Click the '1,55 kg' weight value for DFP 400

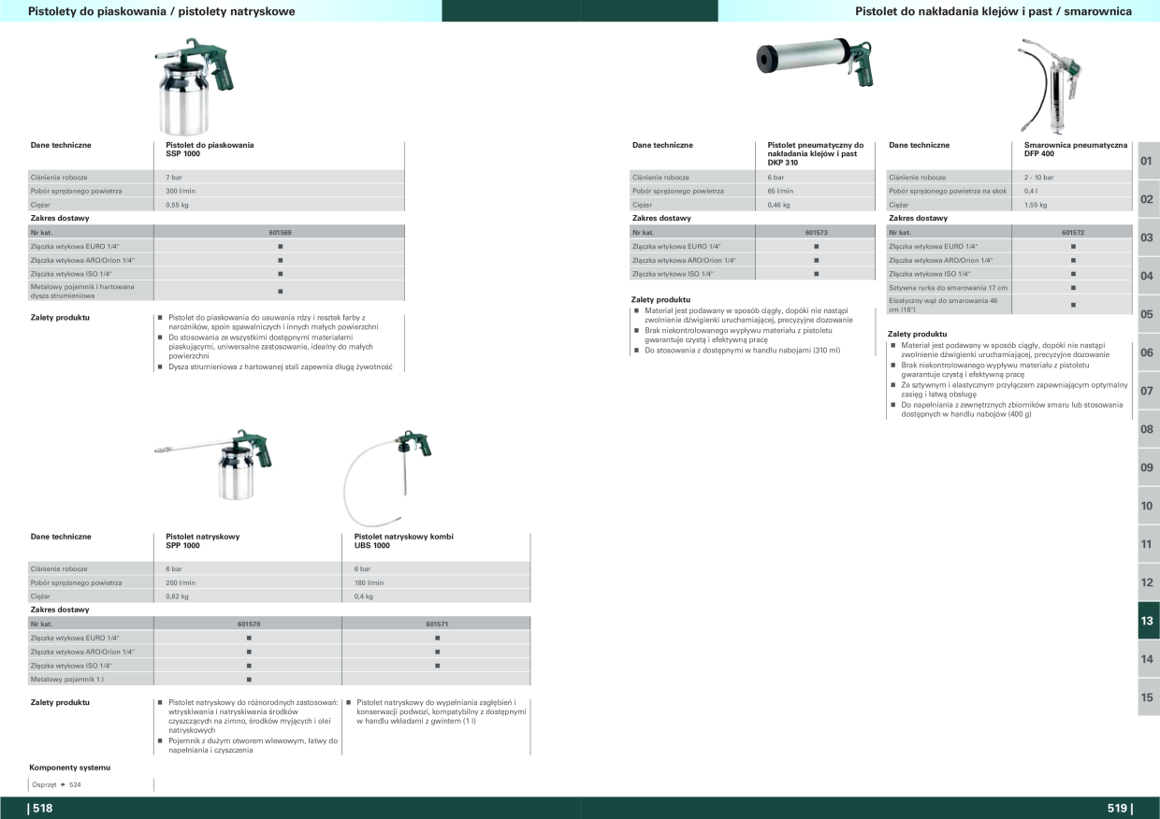click(x=1035, y=204)
